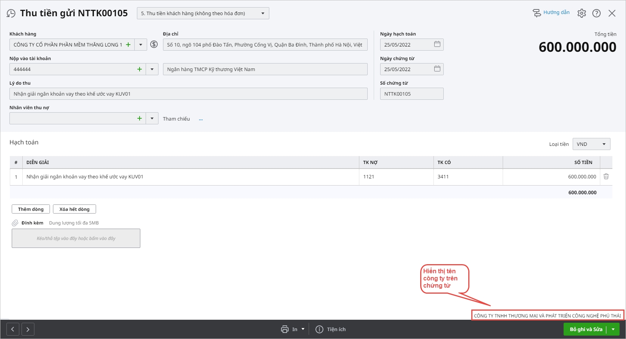The height and width of the screenshot is (339, 626).
Task: Open the In print menu
Action: 293,329
